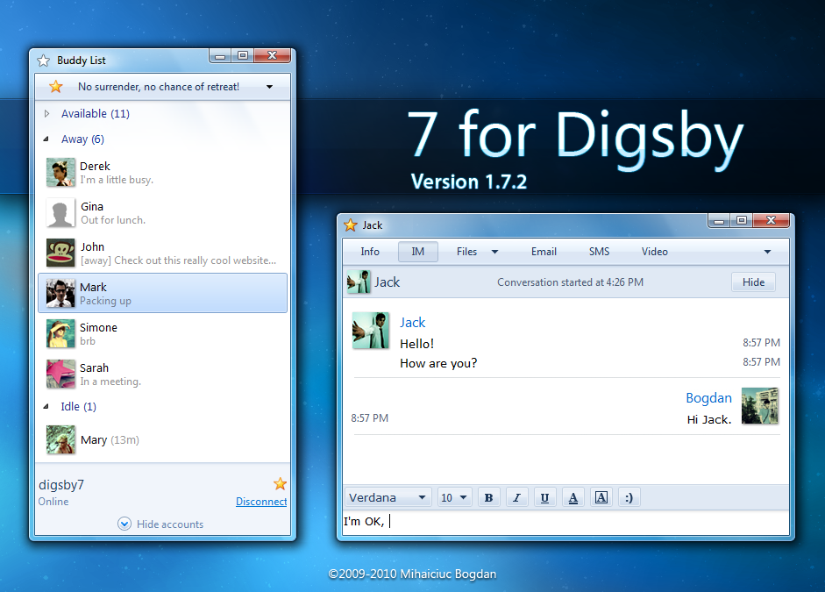
Task: Click Simone's avatar picture
Action: point(60,333)
